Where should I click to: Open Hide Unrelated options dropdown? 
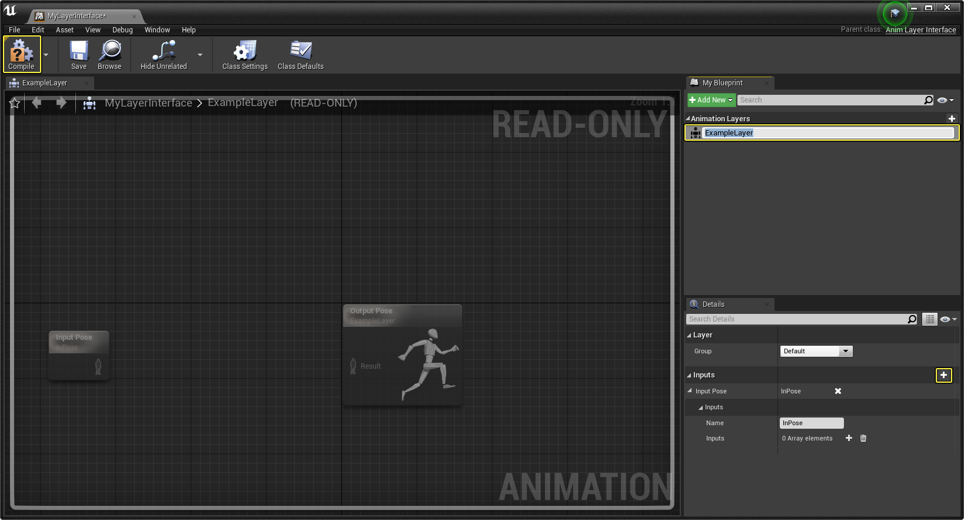coord(200,55)
